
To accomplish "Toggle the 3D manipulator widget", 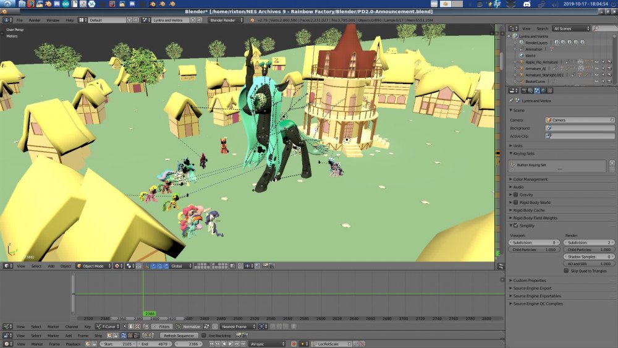I will pyautogui.click(x=146, y=266).
